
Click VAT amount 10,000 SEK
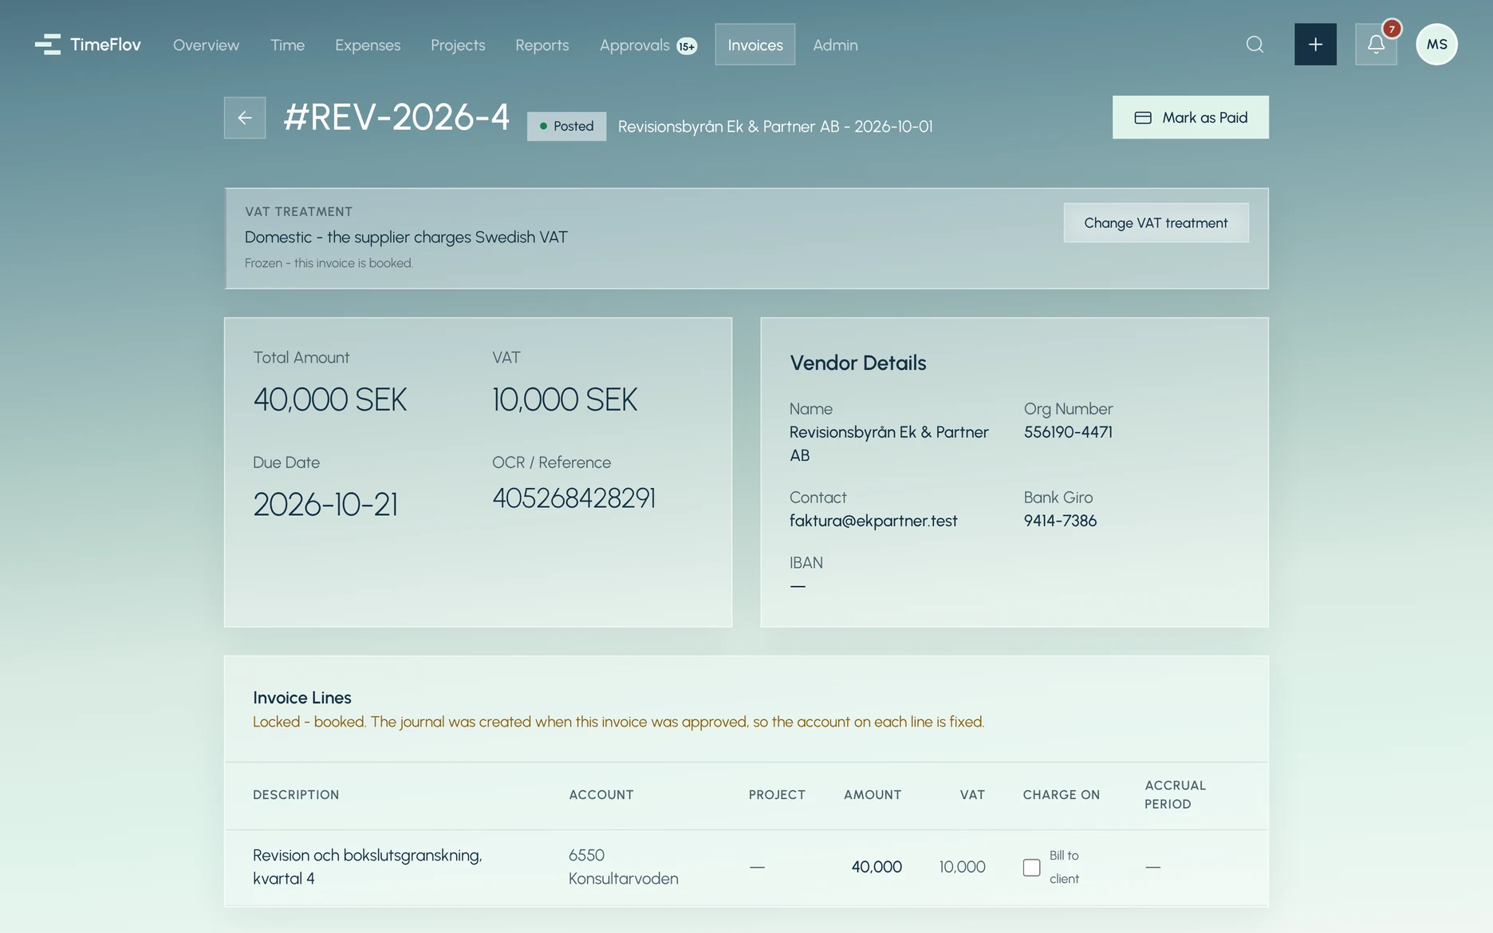565,400
